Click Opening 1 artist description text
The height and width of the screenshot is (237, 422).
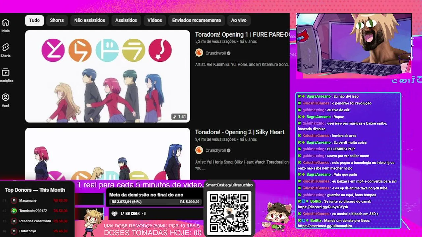[242, 65]
